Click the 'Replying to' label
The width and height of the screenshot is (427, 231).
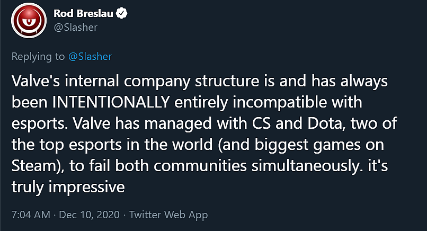click(38, 57)
